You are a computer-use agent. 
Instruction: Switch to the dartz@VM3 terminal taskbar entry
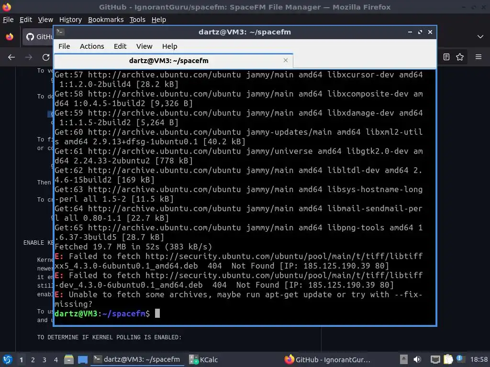tap(137, 359)
